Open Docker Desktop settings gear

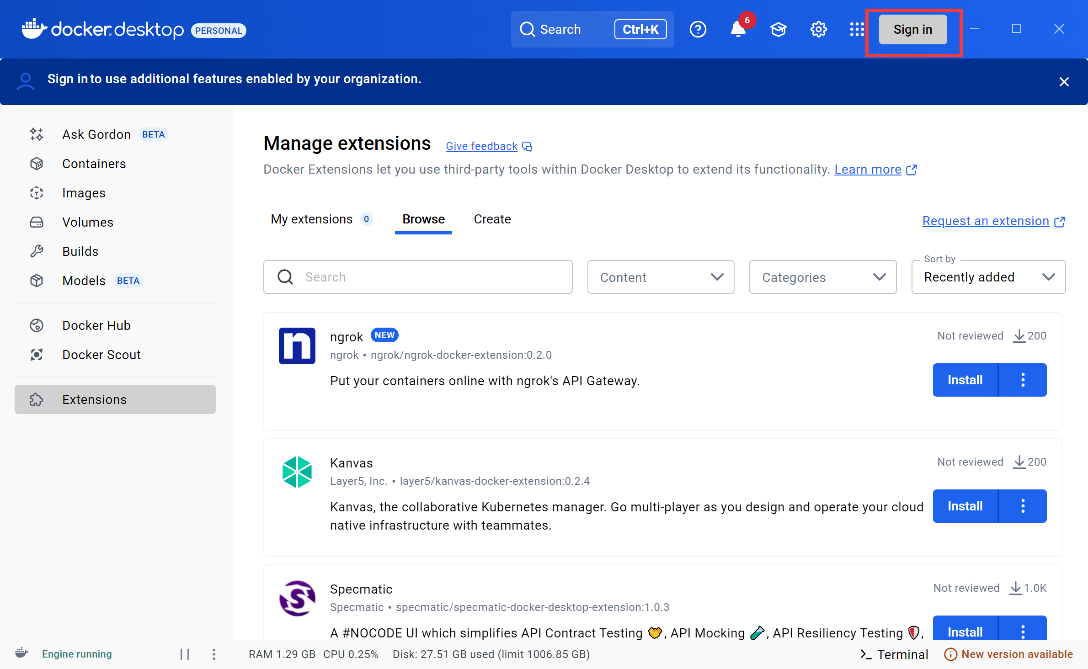(818, 29)
